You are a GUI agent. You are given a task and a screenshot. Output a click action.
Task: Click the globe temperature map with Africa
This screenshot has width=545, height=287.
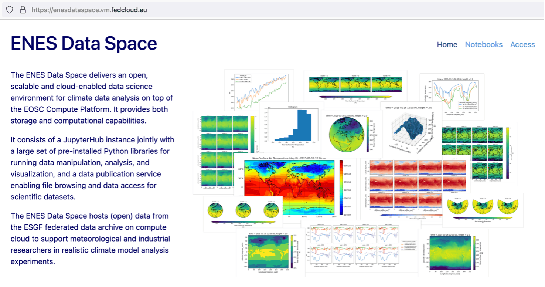pyautogui.click(x=351, y=133)
